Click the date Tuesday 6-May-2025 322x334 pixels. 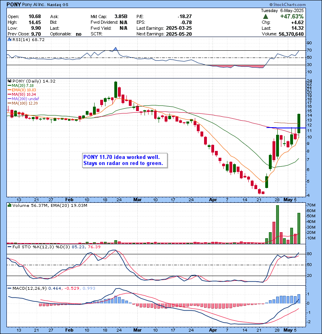(x=283, y=10)
